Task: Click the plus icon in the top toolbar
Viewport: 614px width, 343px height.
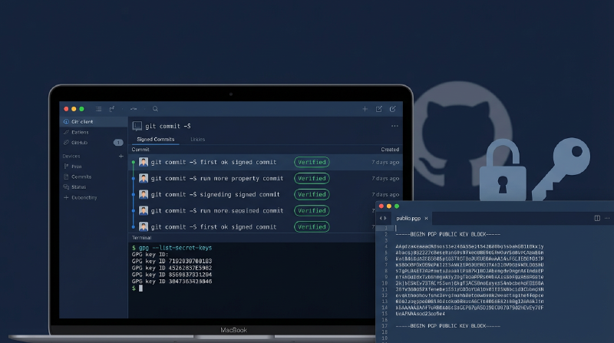Action: point(365,109)
